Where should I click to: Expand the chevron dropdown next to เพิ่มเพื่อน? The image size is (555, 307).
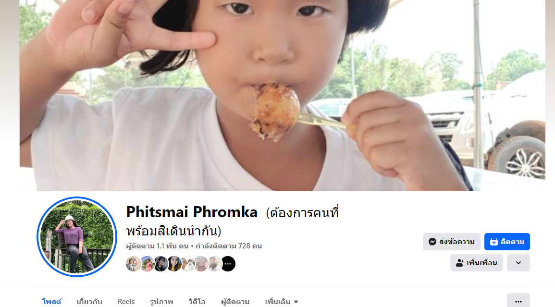click(518, 263)
